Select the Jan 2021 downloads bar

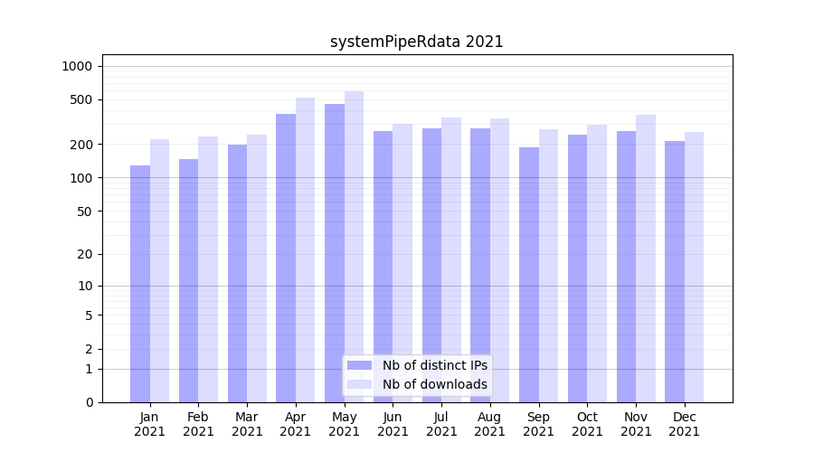[x=159, y=271]
